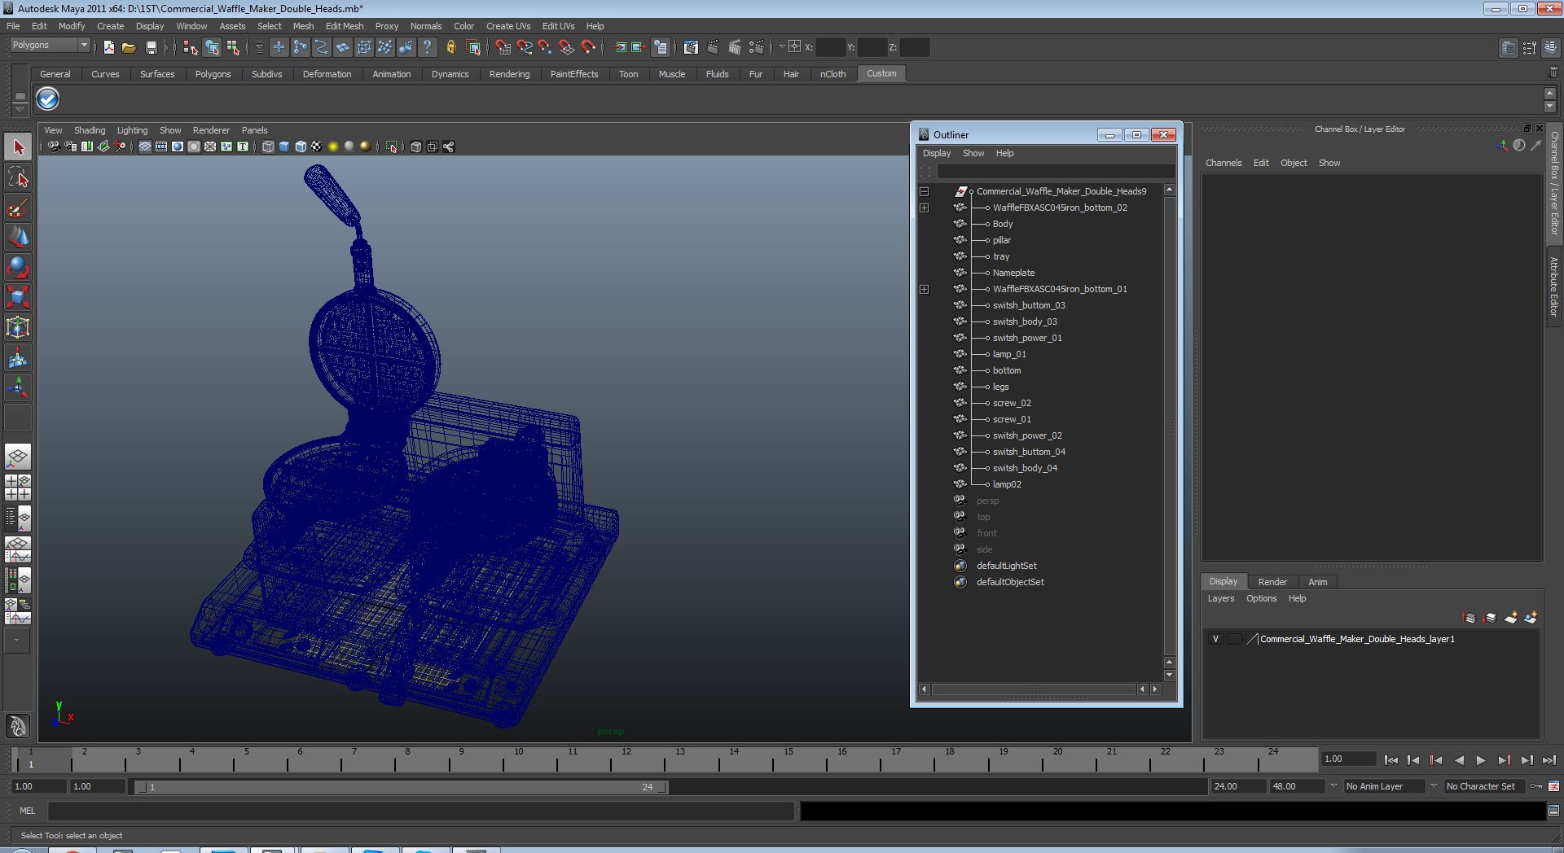Play the animation forwards
Screen dimensions: 1564x853
coord(1481,760)
